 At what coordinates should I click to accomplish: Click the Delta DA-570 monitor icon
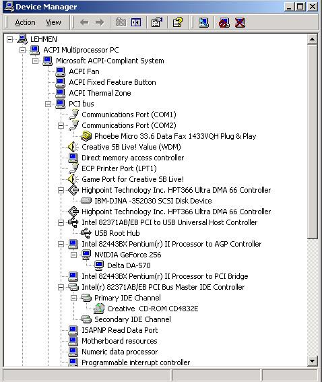point(99,265)
